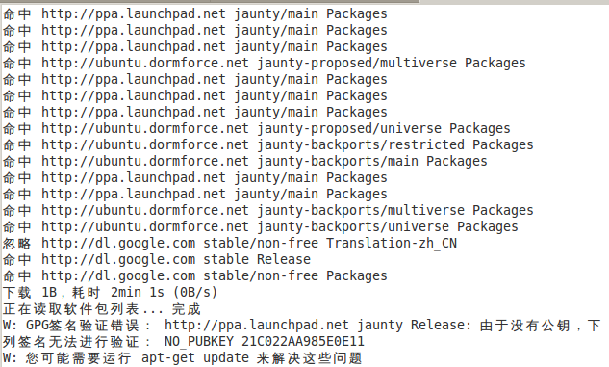Click the dl.google.com stable Release line
Viewport: 609px width, 367px height.
157,260
